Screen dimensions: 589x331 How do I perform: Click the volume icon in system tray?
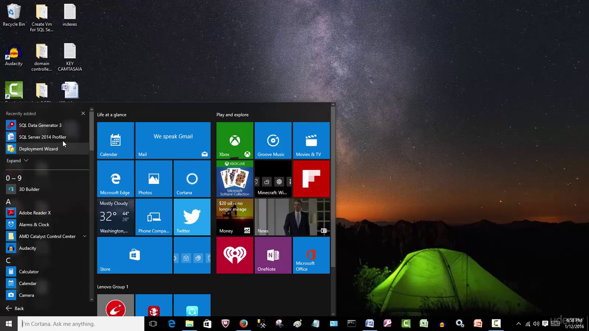pyautogui.click(x=536, y=324)
